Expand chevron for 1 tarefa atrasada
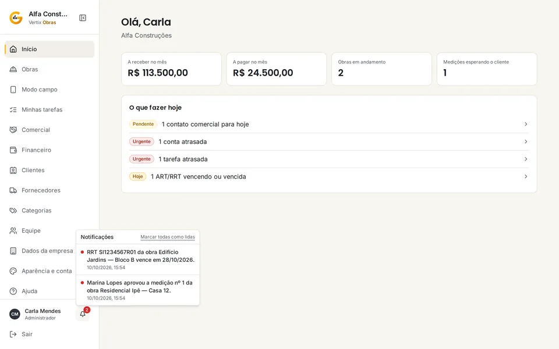This screenshot has height=349, width=559. point(526,159)
